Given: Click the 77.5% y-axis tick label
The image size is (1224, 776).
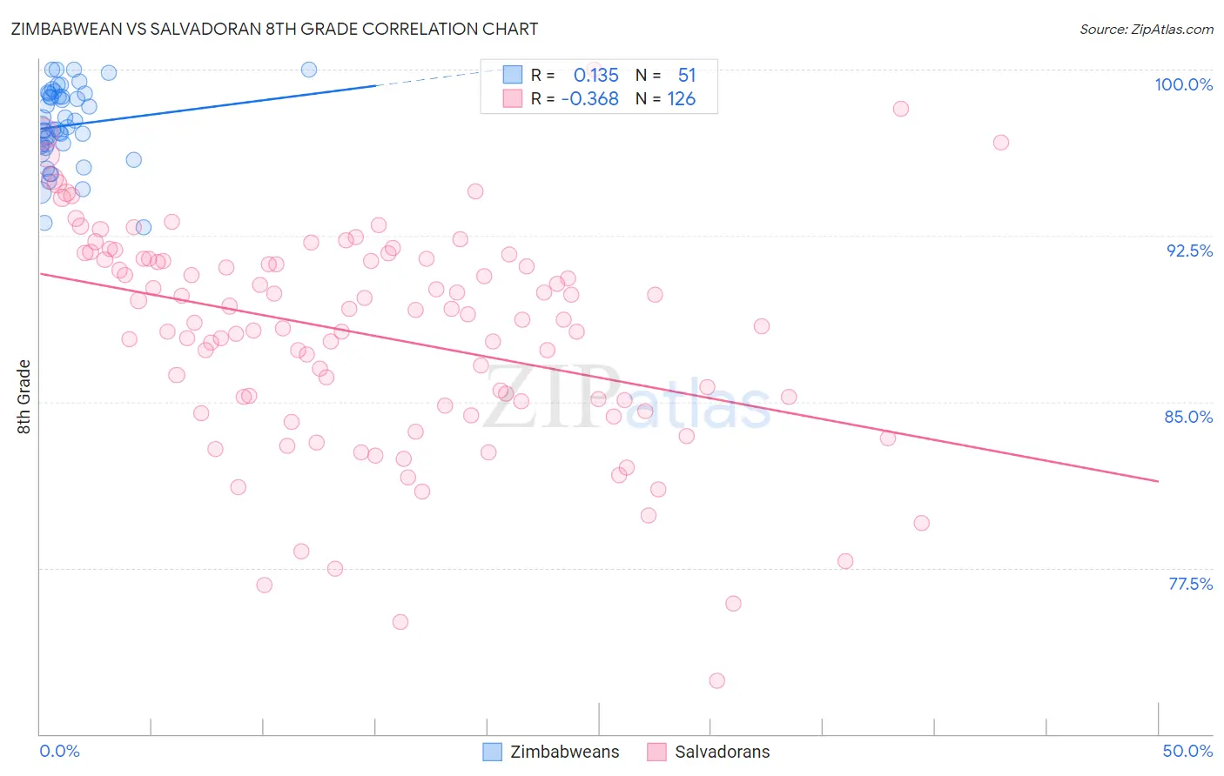Looking at the screenshot, I should point(1190,584).
